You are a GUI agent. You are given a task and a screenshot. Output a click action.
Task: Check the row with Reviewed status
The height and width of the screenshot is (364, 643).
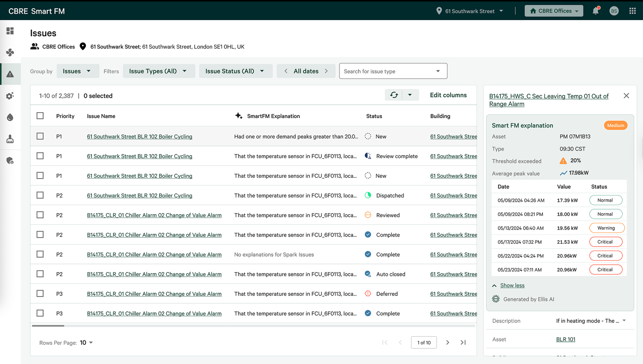click(x=40, y=215)
